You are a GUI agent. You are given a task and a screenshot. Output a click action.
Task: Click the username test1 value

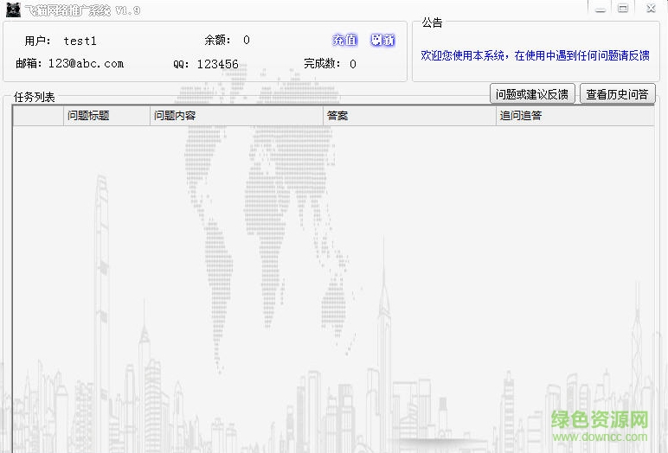tap(80, 41)
